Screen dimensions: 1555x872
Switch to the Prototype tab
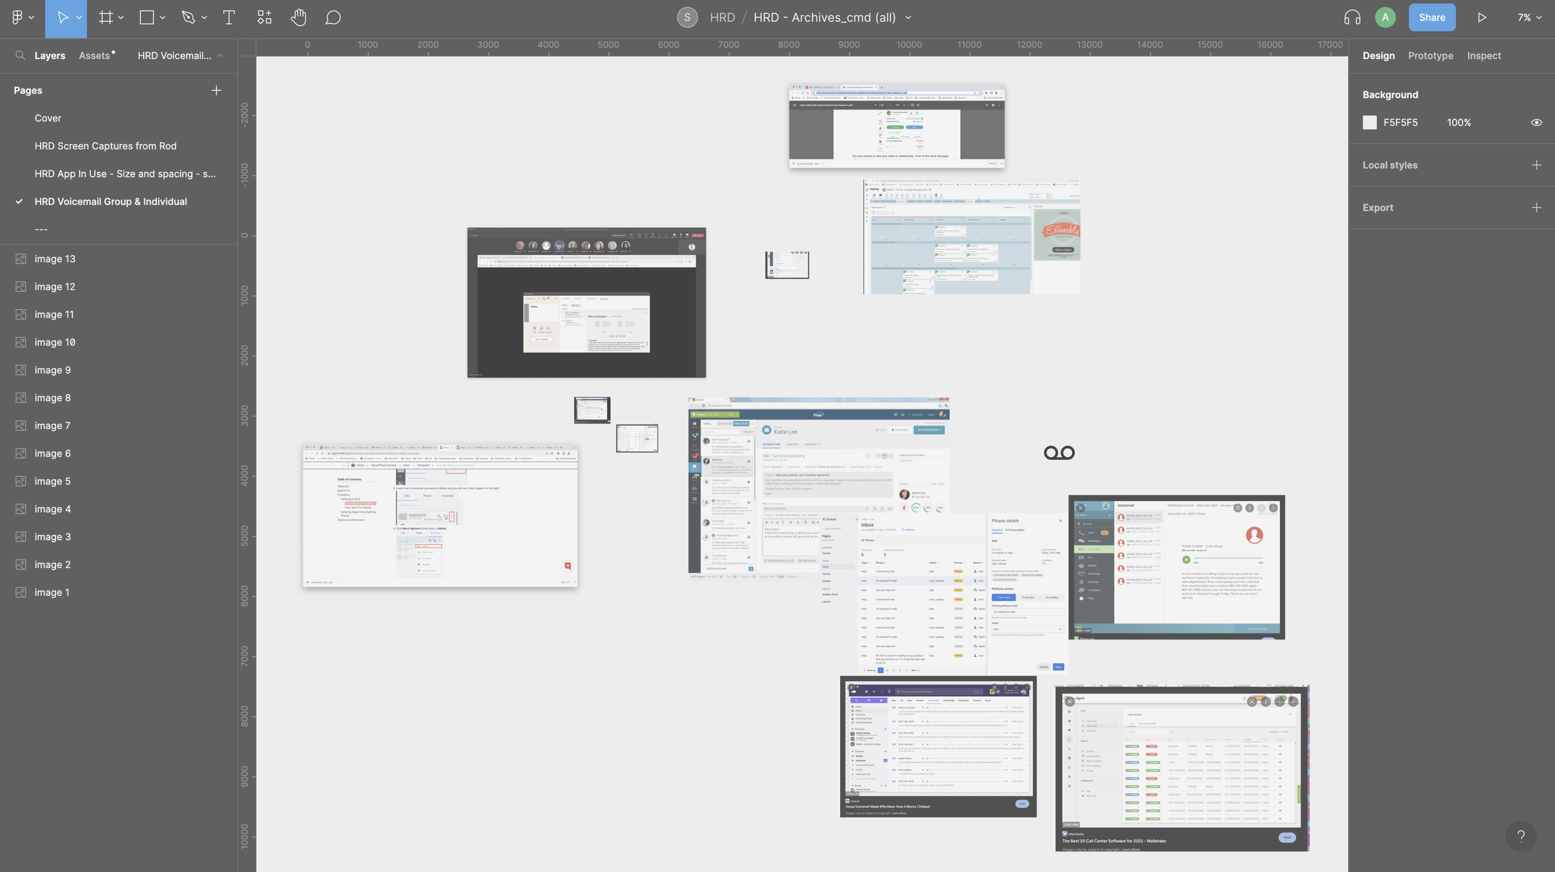(1430, 56)
